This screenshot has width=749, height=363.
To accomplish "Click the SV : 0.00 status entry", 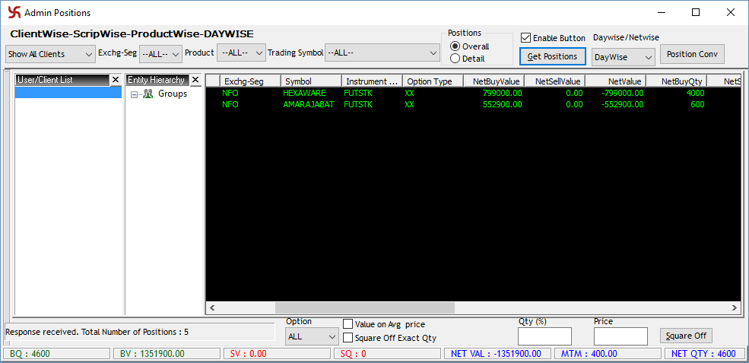I will (277, 354).
